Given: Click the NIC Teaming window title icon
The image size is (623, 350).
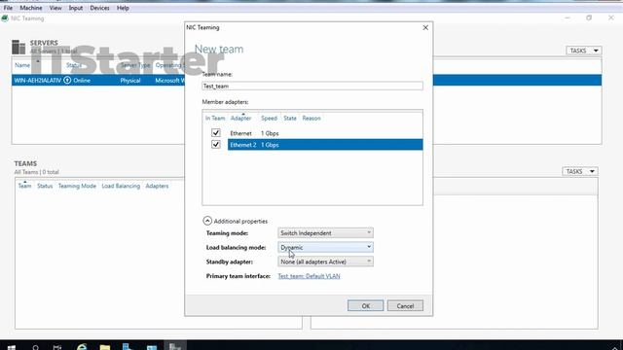Looking at the screenshot, I should 5,18.
